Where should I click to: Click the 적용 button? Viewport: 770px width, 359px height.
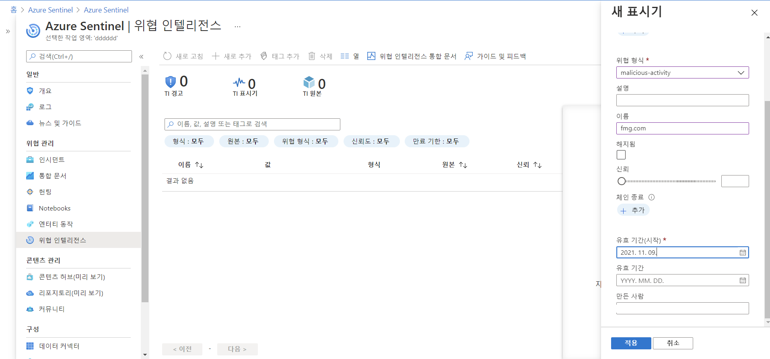(x=631, y=343)
